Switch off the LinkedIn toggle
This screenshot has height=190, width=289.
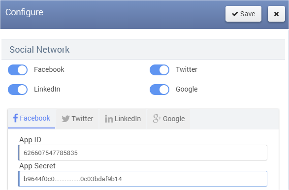18,90
